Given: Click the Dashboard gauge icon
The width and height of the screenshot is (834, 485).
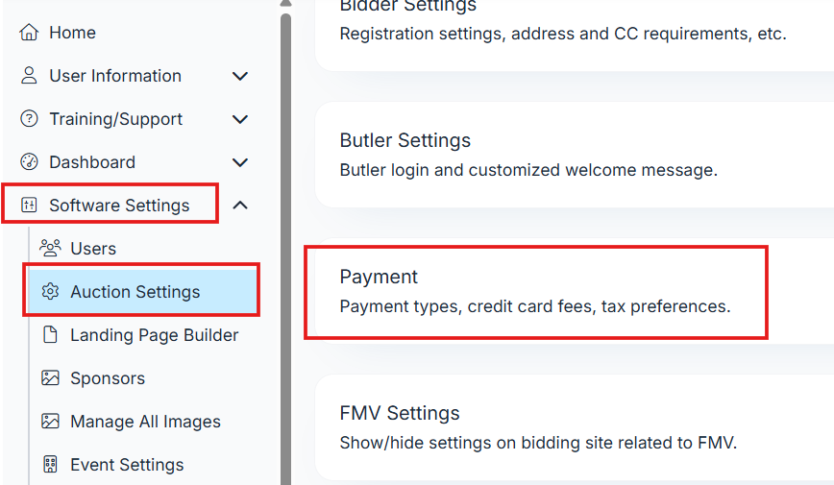Looking at the screenshot, I should click(x=29, y=162).
